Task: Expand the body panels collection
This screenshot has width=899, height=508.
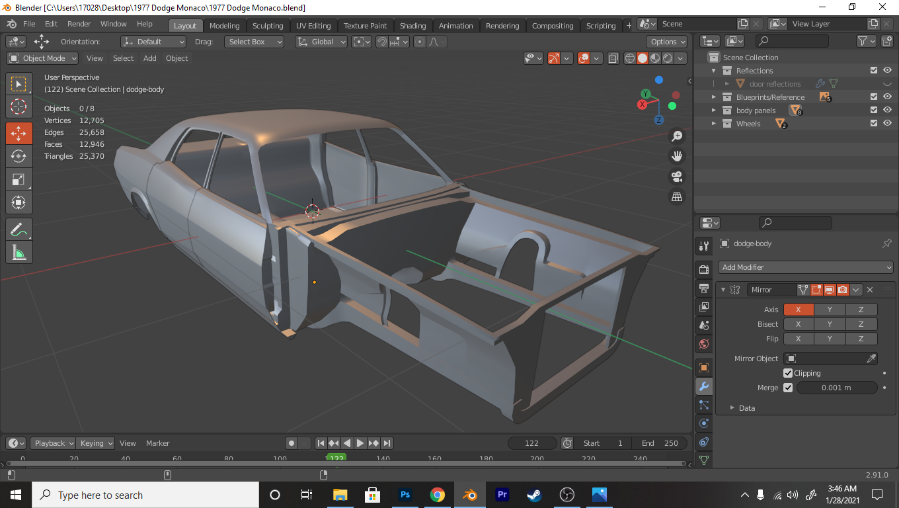Action: pos(713,110)
